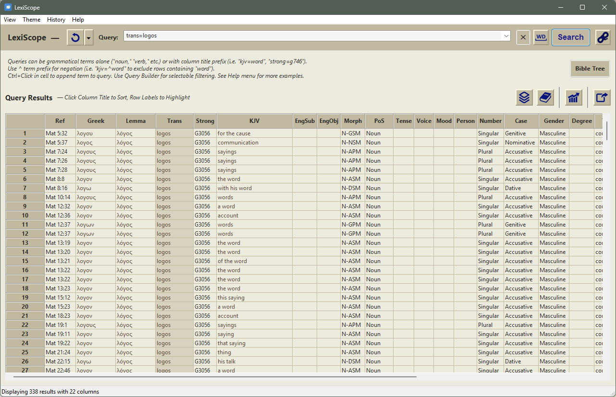Click the stacked layers icon
The image size is (616, 397).
click(524, 97)
